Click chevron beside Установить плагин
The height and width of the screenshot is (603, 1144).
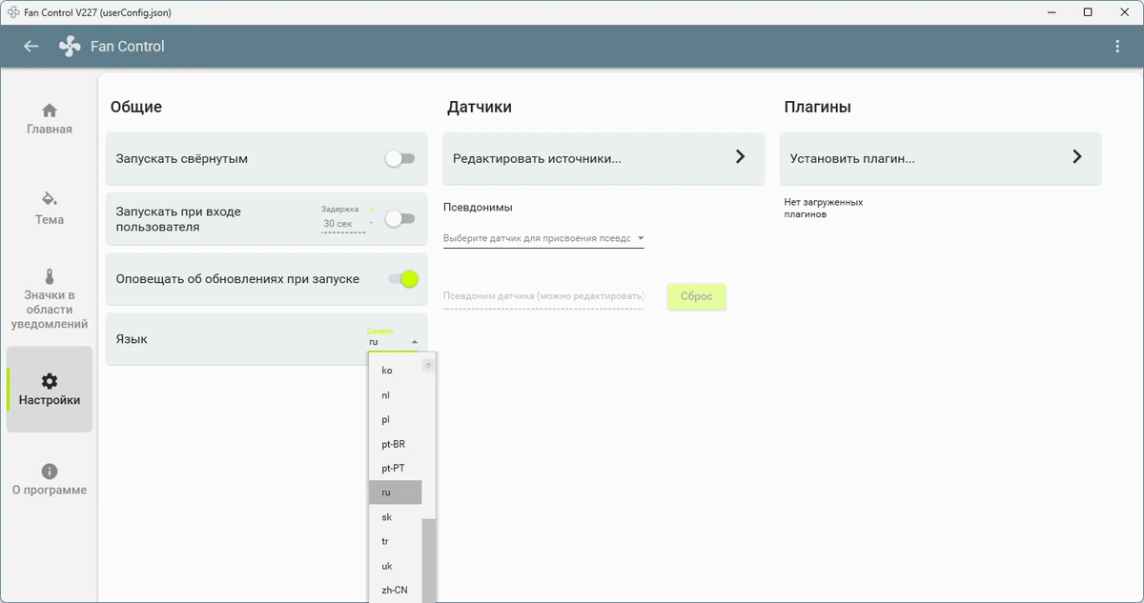pyautogui.click(x=1077, y=157)
